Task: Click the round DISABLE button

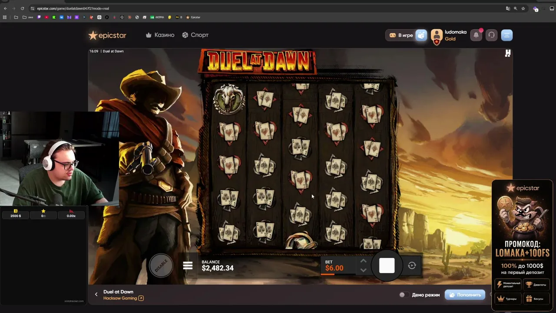Action: pos(161,266)
